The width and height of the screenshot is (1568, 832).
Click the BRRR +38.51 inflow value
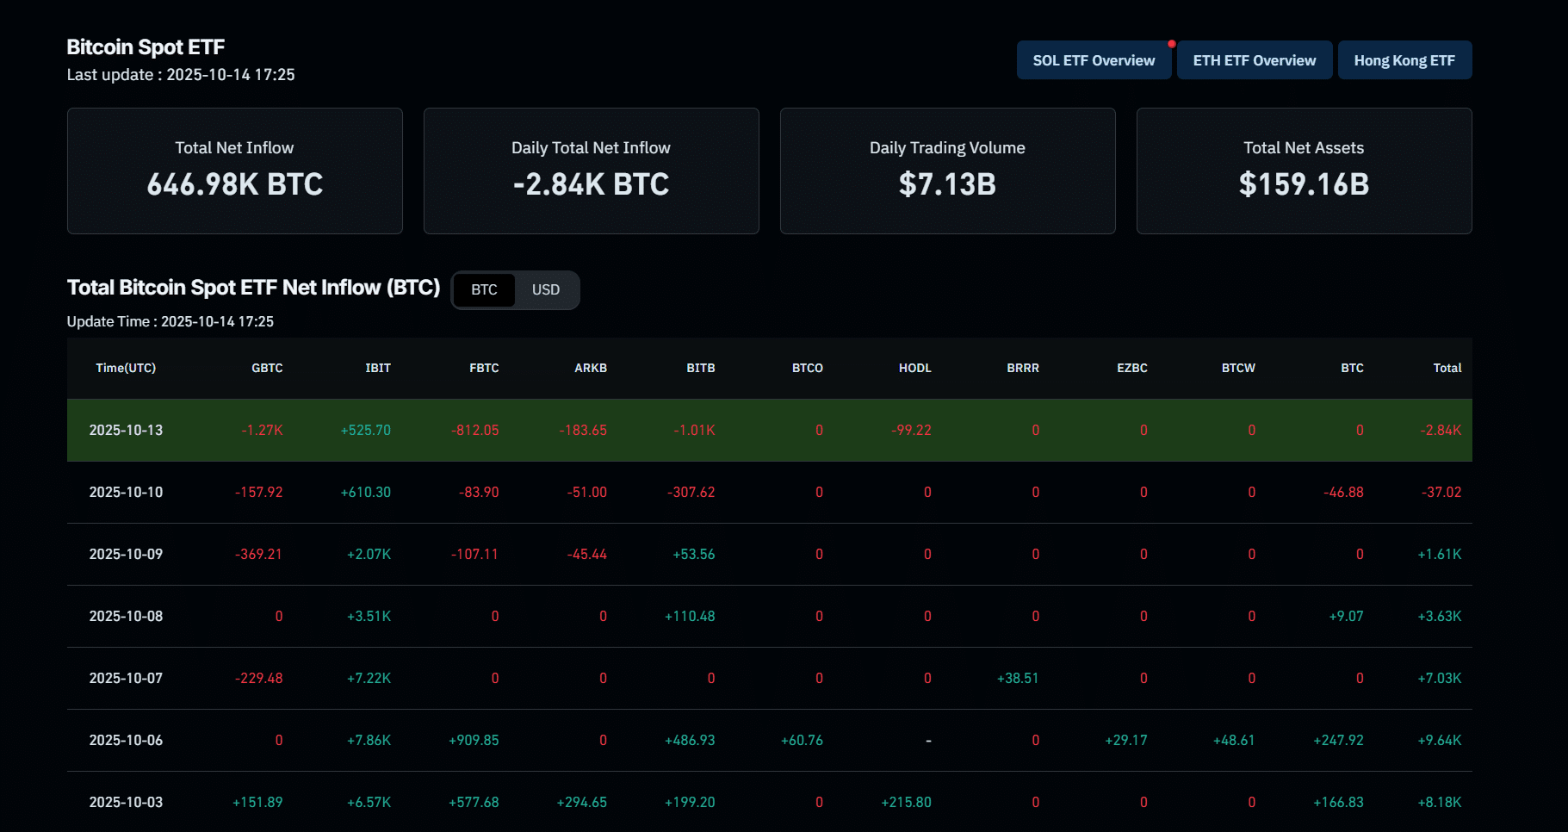(1018, 678)
